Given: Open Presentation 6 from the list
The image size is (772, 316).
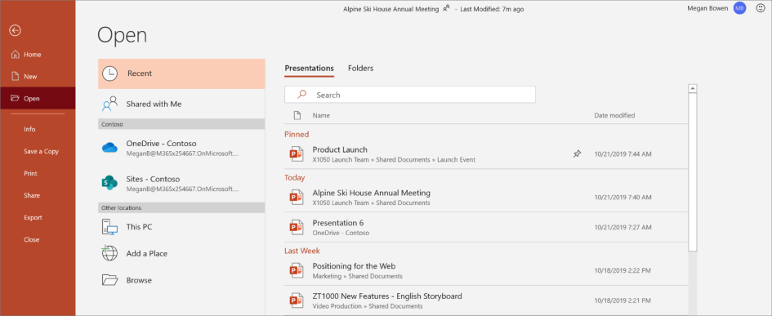Looking at the screenshot, I should (x=486, y=227).
